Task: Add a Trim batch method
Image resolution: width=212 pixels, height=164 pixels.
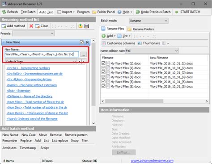Action: (x=85, y=141)
